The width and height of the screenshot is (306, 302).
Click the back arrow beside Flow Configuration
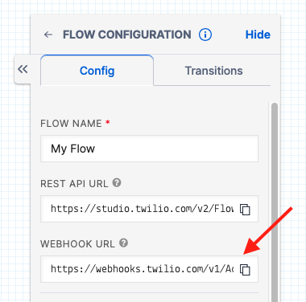[48, 35]
